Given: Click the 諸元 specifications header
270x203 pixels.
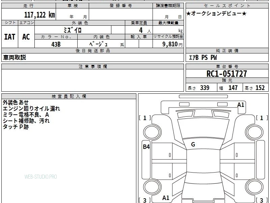Looking at the screenshot, I should click(x=227, y=81).
